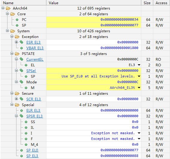
Task: Open the Mode M value dropdown
Action: click(x=139, y=88)
